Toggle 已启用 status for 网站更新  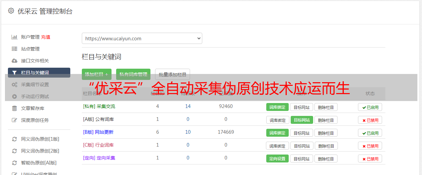(x=370, y=133)
